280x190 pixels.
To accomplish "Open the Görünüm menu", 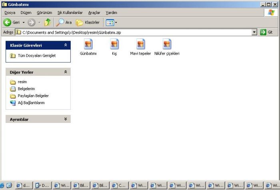I will [x=44, y=13].
